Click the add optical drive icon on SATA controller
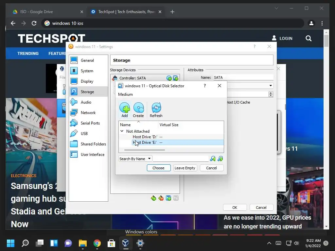335x251 pixels. (x=169, y=78)
